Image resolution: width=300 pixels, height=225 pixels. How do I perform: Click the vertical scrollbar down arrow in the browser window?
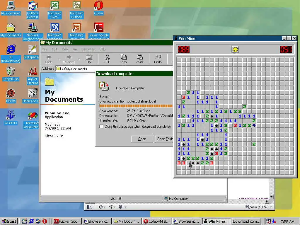click(x=272, y=197)
